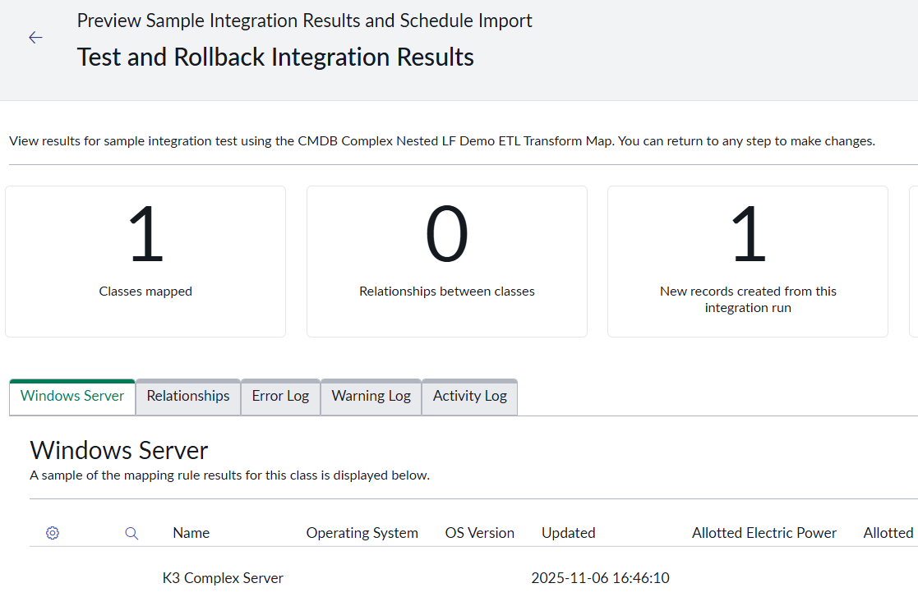918x597 pixels.
Task: Click the Operating System column header
Action: coord(362,533)
